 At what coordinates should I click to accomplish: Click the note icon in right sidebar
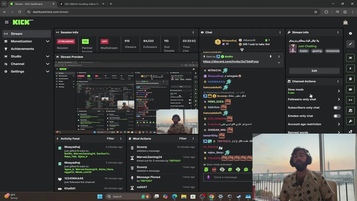click(x=350, y=79)
